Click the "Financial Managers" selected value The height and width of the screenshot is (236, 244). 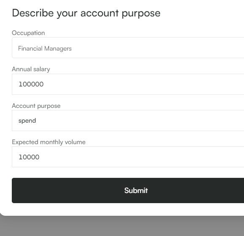pos(45,48)
